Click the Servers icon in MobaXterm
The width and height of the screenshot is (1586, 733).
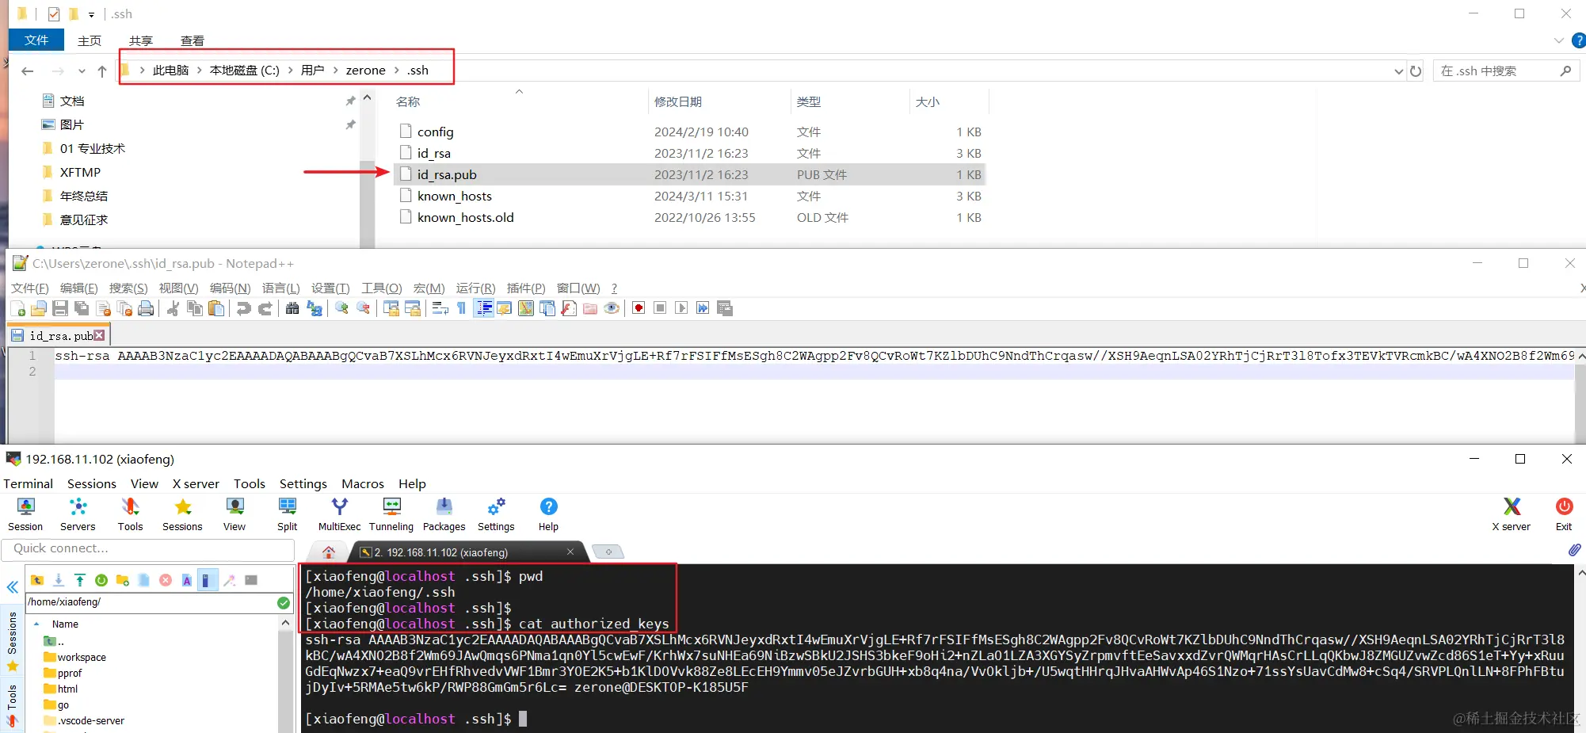(x=78, y=514)
